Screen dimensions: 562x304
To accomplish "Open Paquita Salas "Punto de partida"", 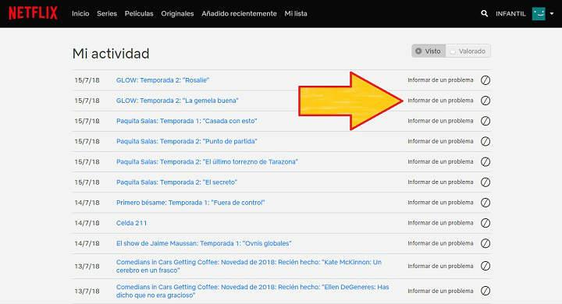I will point(187,141).
